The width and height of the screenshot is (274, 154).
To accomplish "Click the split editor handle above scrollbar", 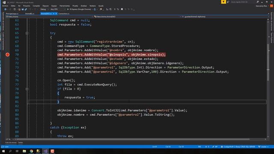I will click(x=268, y=19).
